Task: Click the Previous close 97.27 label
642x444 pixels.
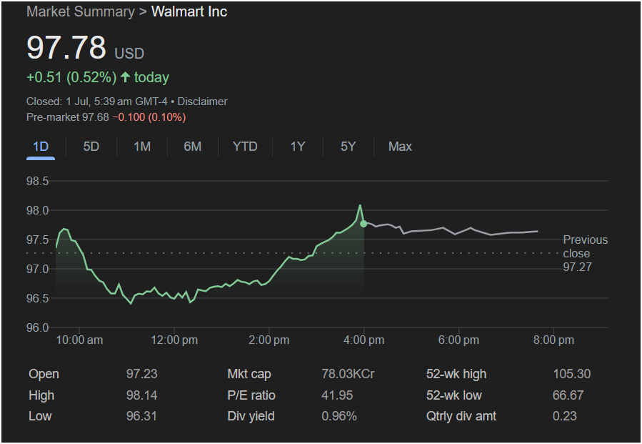Action: click(585, 253)
